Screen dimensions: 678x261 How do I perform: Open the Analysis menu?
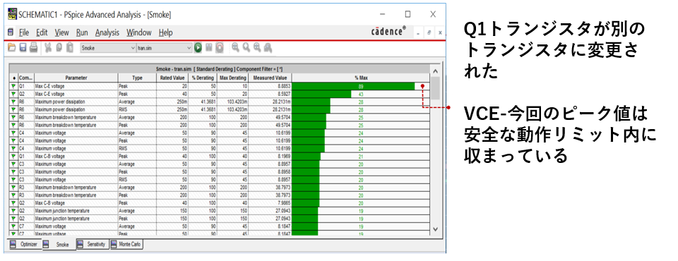(107, 32)
